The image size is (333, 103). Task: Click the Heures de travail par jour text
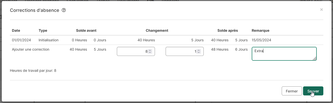point(33,71)
